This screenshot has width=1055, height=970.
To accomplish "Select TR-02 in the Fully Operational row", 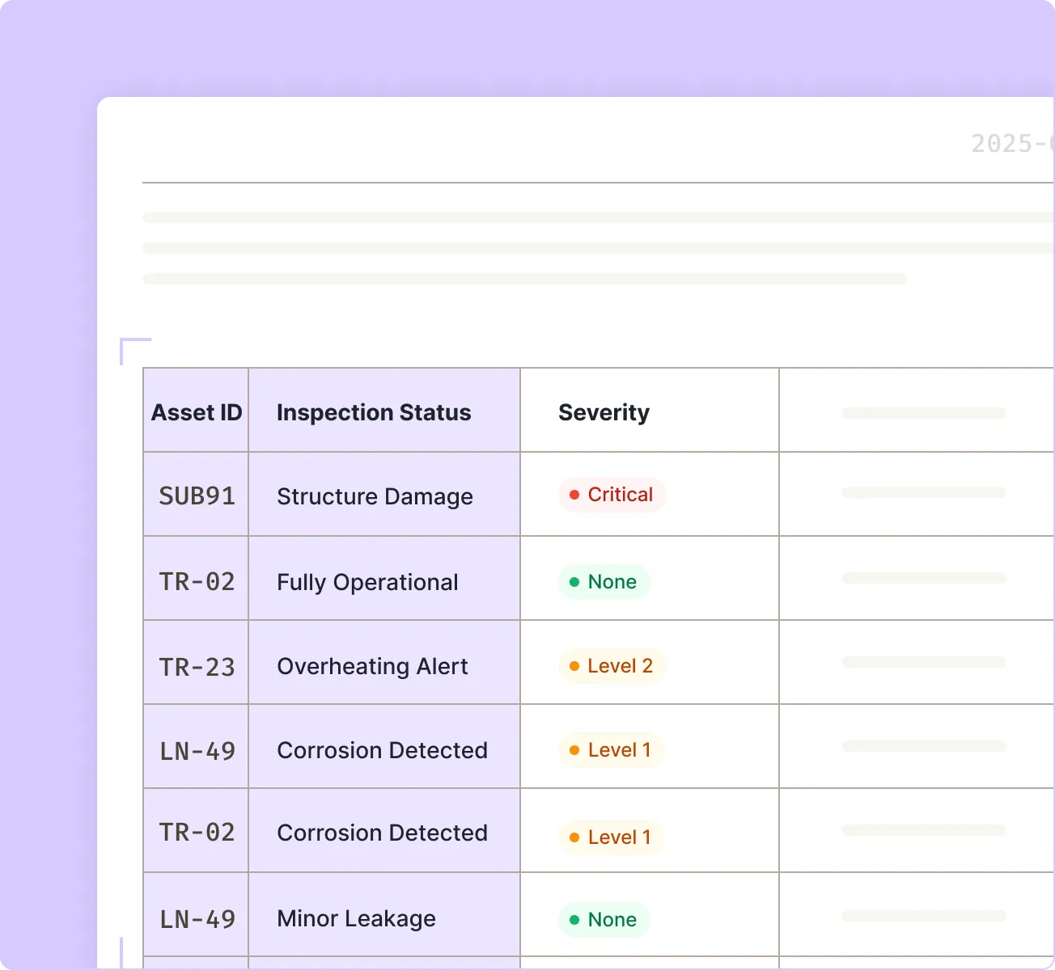I will pos(197,581).
